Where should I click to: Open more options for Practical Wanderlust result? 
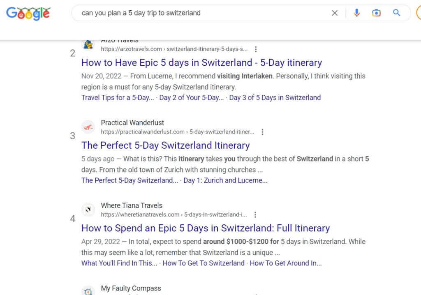262,132
